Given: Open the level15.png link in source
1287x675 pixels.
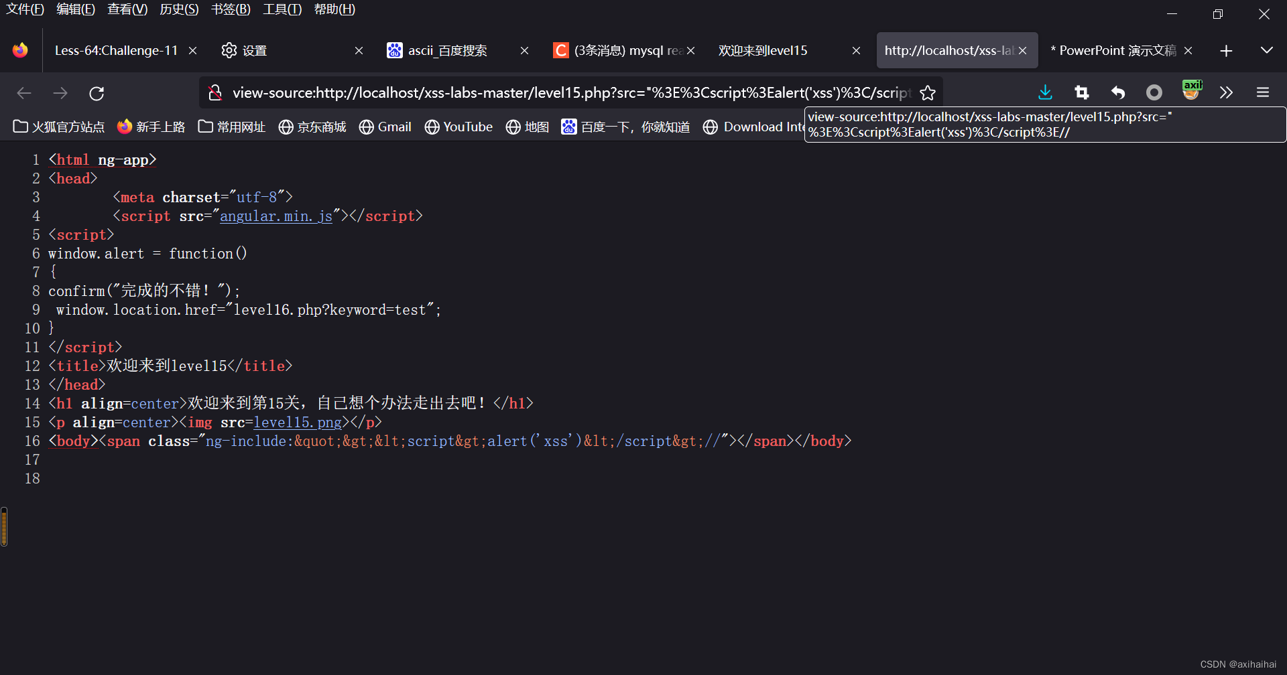Looking at the screenshot, I should click(x=297, y=422).
